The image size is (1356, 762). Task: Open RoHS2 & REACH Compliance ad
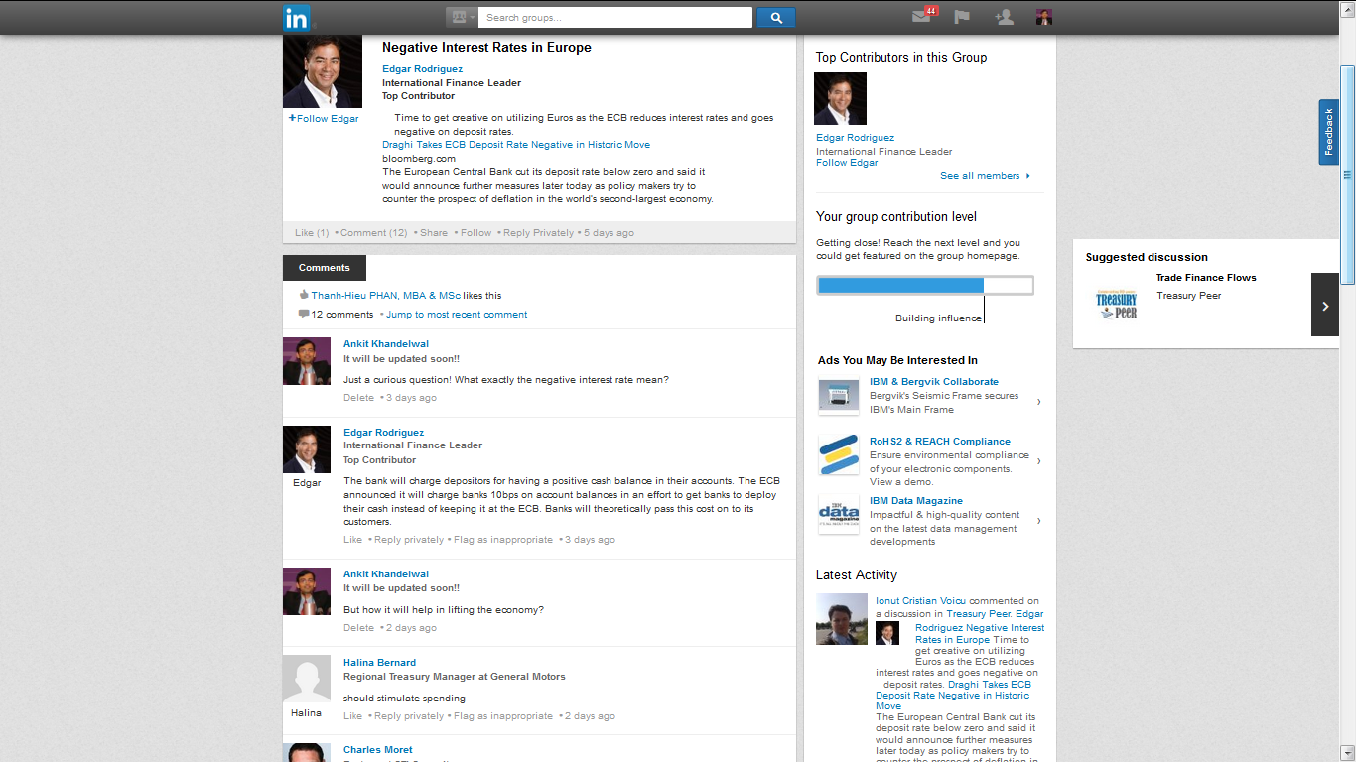coord(940,442)
